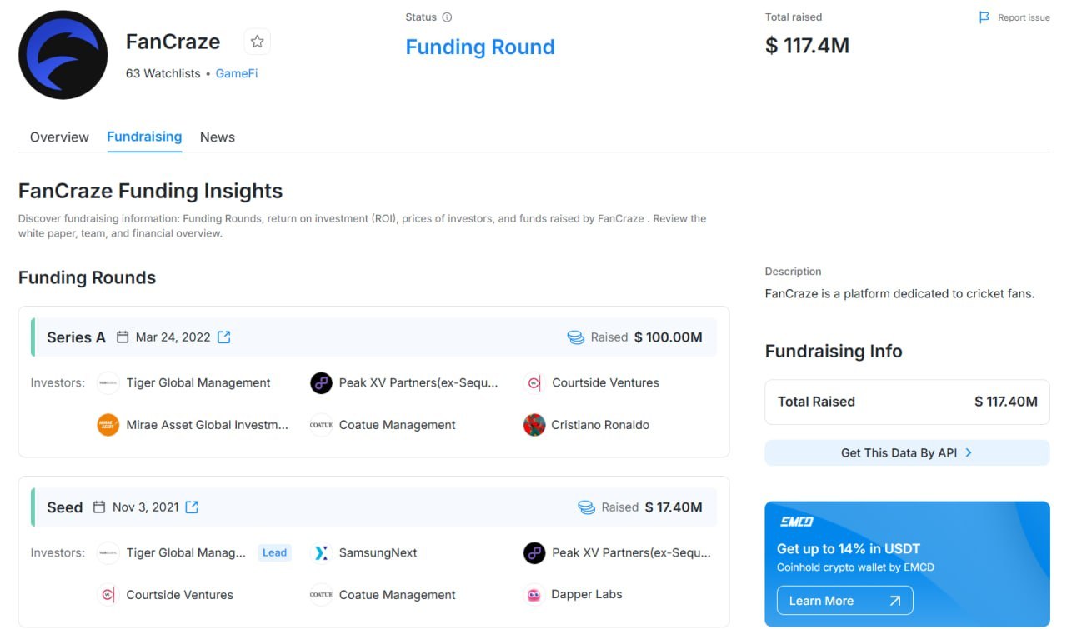The width and height of the screenshot is (1067, 629).
Task: Click Courtside Ventures logo in Seed round
Action: pos(108,595)
